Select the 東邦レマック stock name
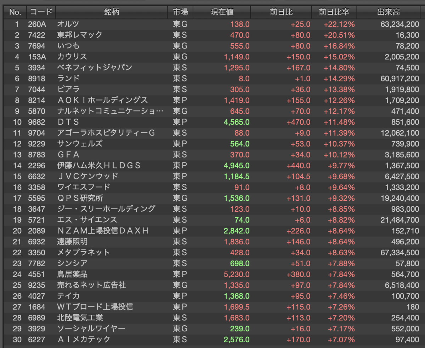 [x=80, y=35]
